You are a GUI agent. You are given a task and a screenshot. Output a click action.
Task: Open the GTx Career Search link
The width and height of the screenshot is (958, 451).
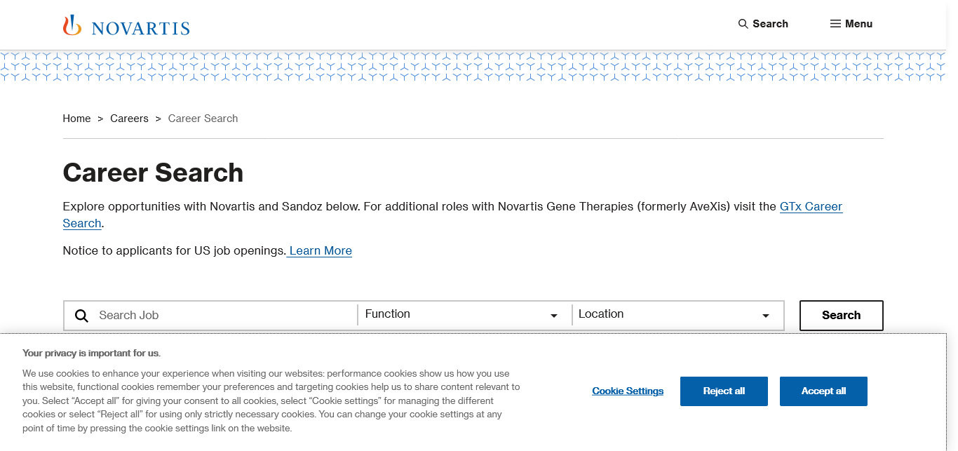coord(811,207)
